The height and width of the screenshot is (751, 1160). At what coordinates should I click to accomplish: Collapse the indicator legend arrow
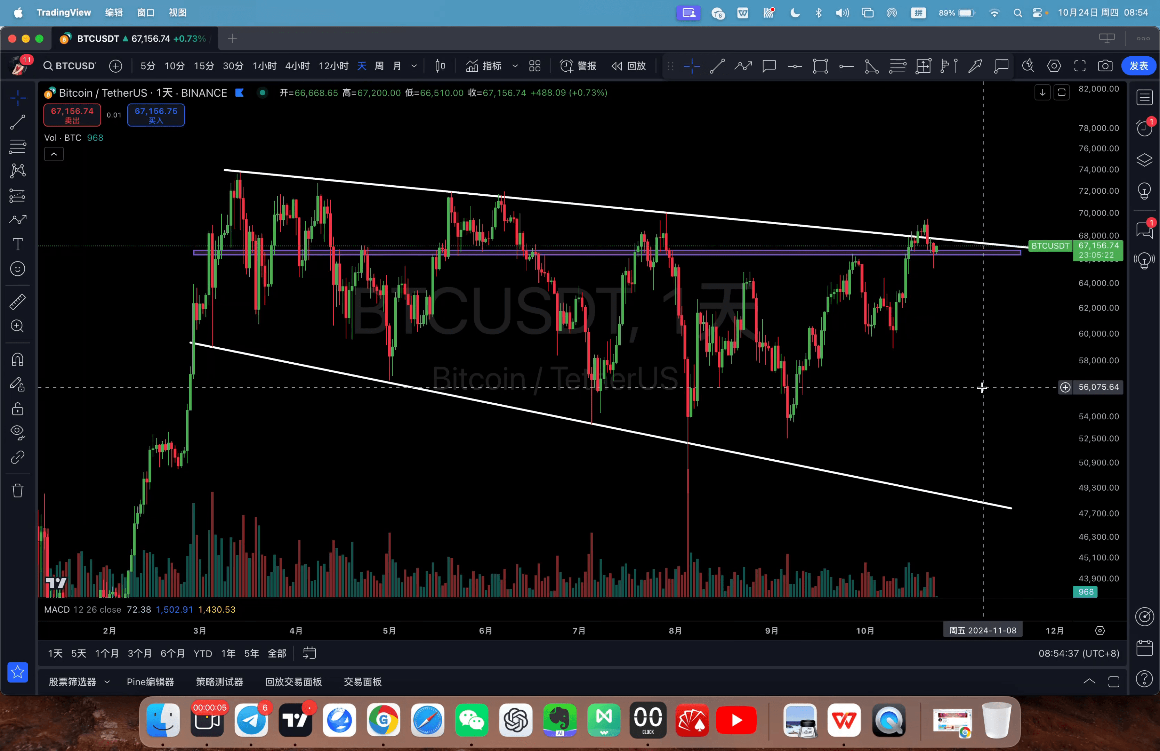pyautogui.click(x=54, y=154)
